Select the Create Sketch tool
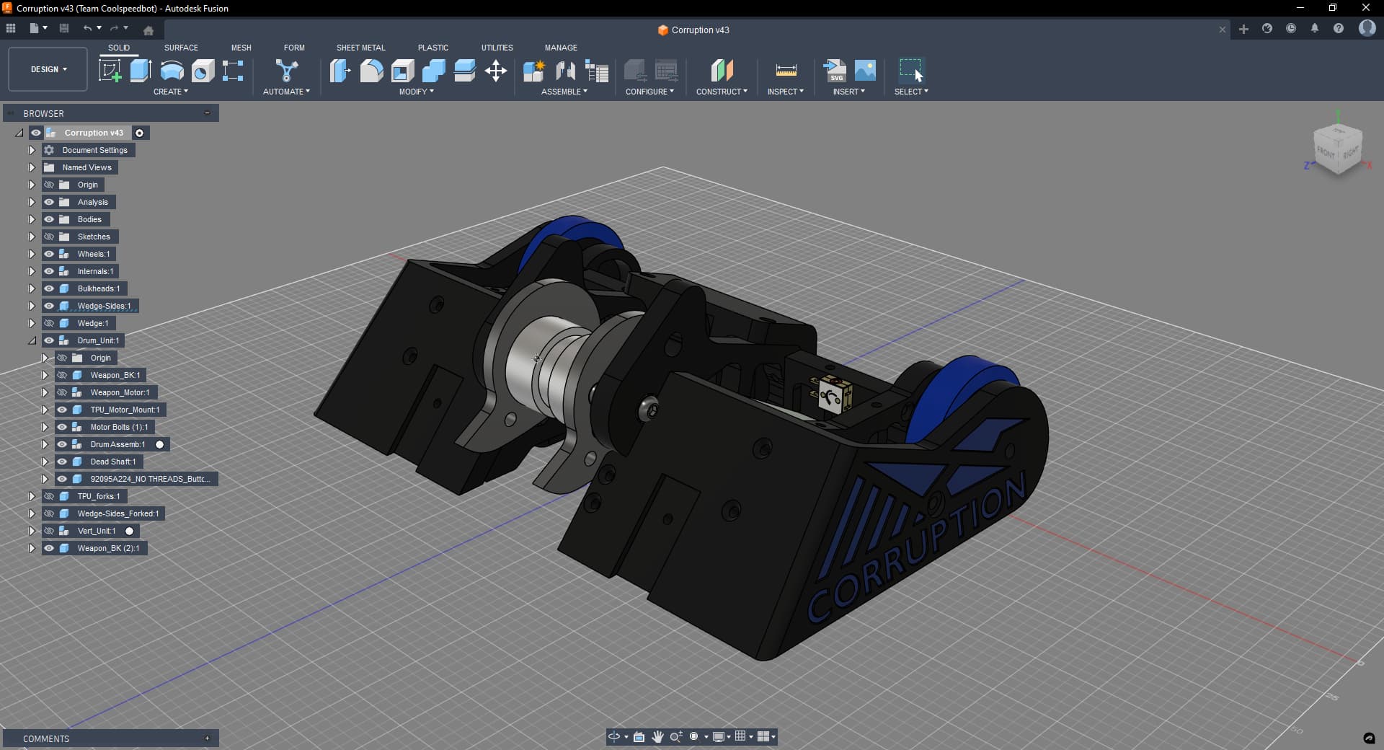The image size is (1384, 750). [110, 71]
